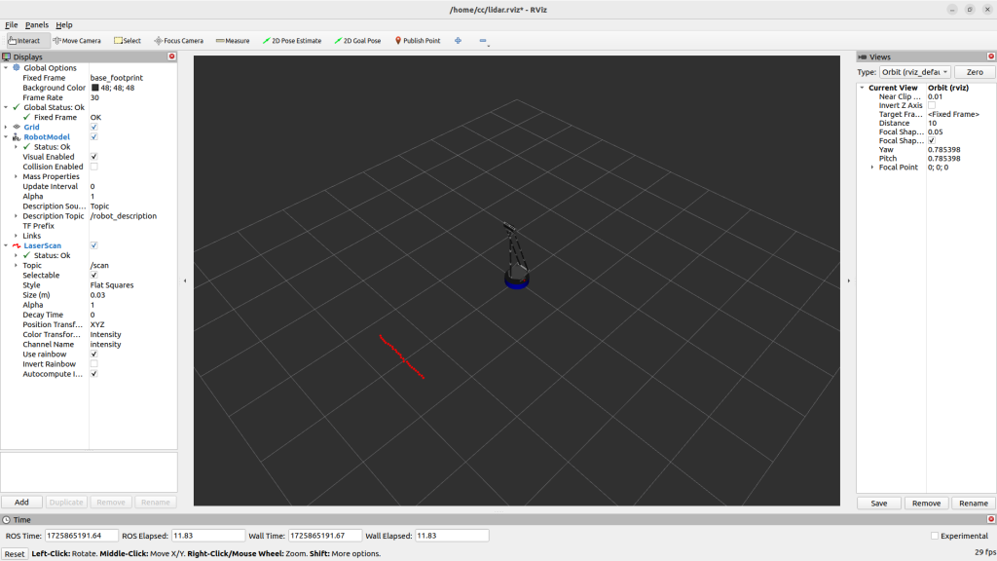Toggle the Grid display checkbox
The width and height of the screenshot is (997, 561).
coord(93,128)
